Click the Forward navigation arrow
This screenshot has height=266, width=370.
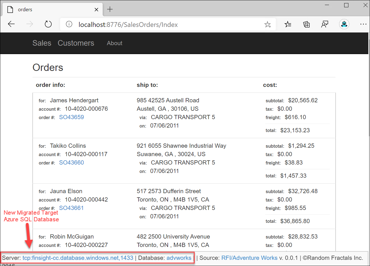point(29,24)
